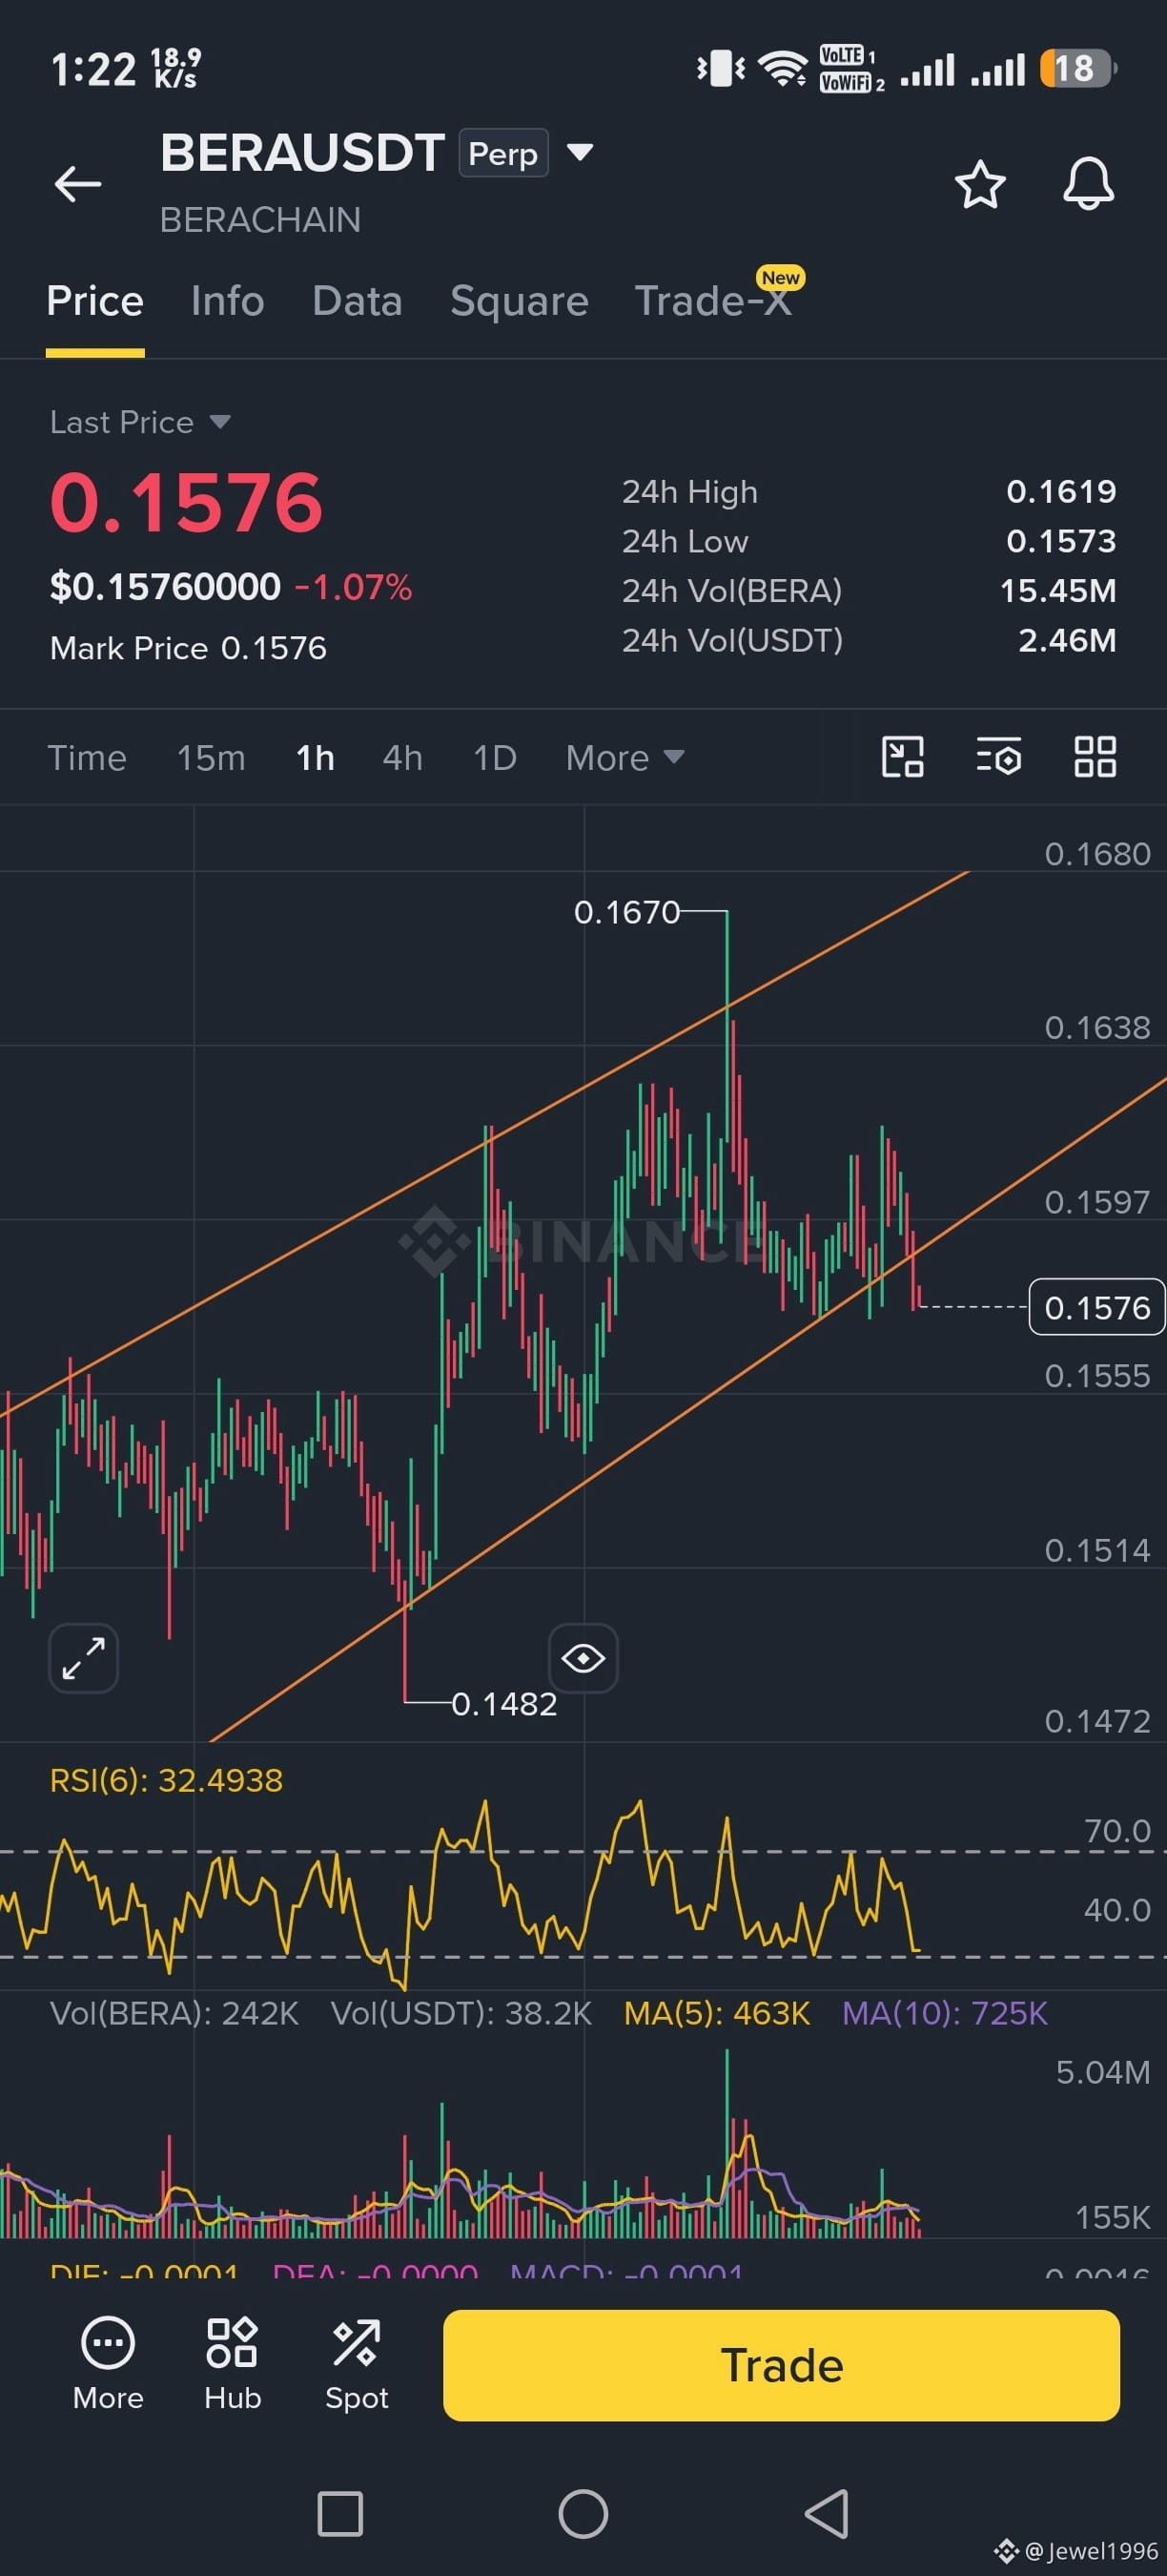Tap the Vol(BERA): 242K label
This screenshot has width=1167, height=2576.
(x=174, y=2012)
